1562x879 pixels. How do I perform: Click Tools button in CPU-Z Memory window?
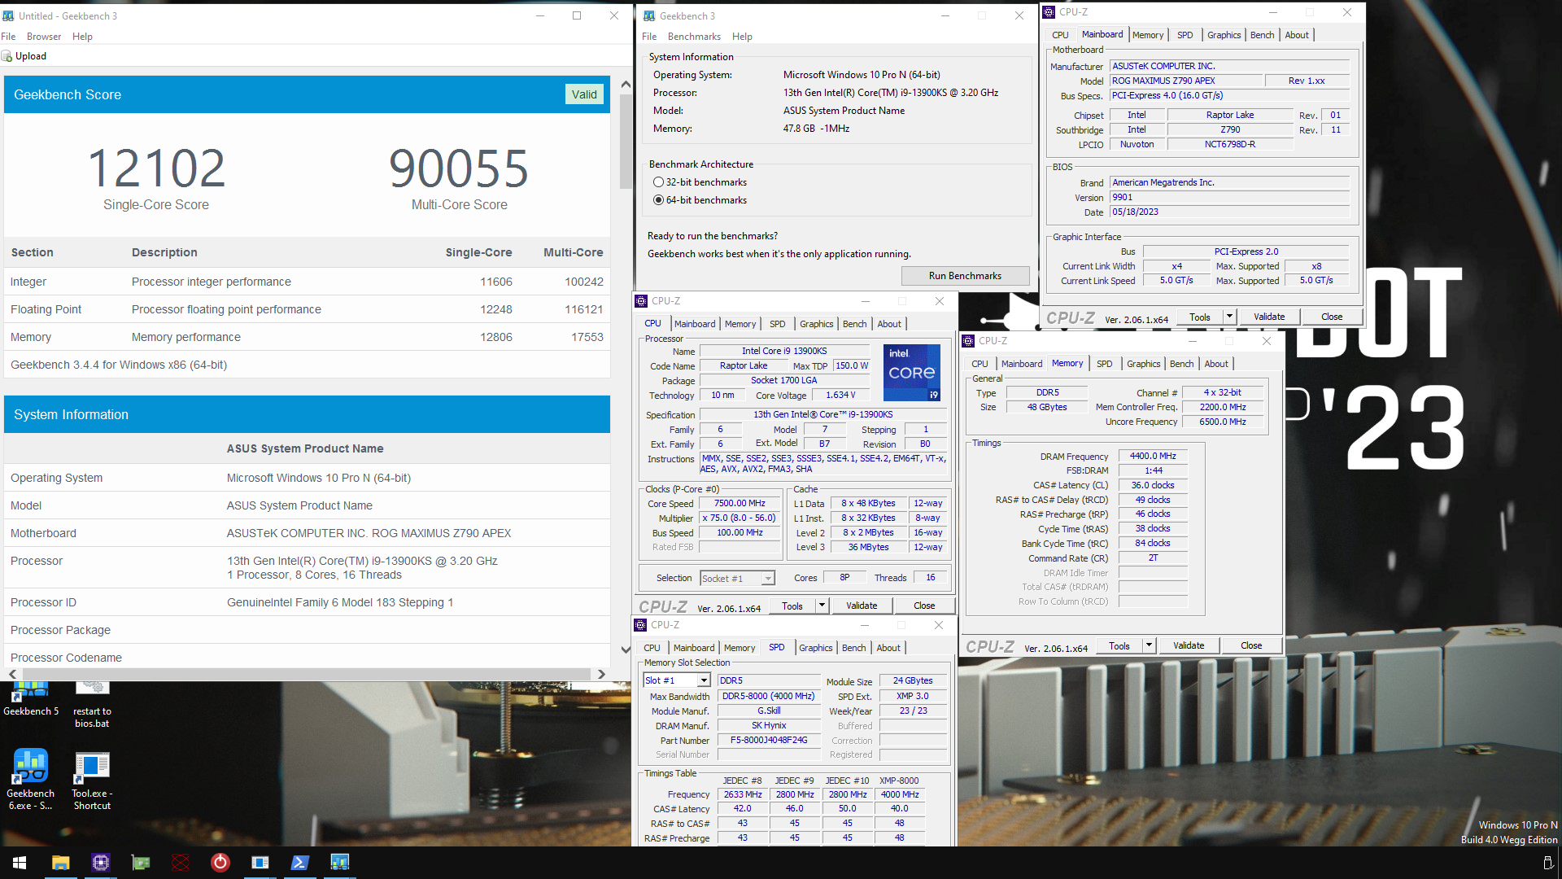[x=1119, y=645]
